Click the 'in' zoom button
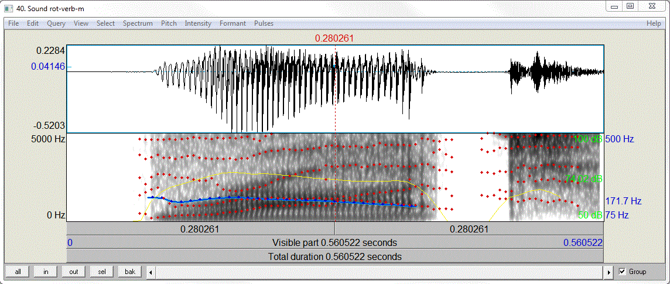This screenshot has width=670, height=284. click(46, 272)
